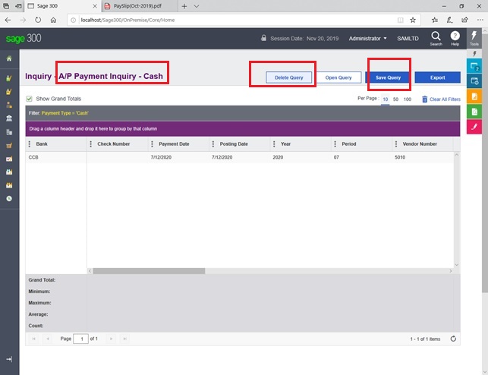Open the brown shopping cart sidebar icon

(9, 145)
